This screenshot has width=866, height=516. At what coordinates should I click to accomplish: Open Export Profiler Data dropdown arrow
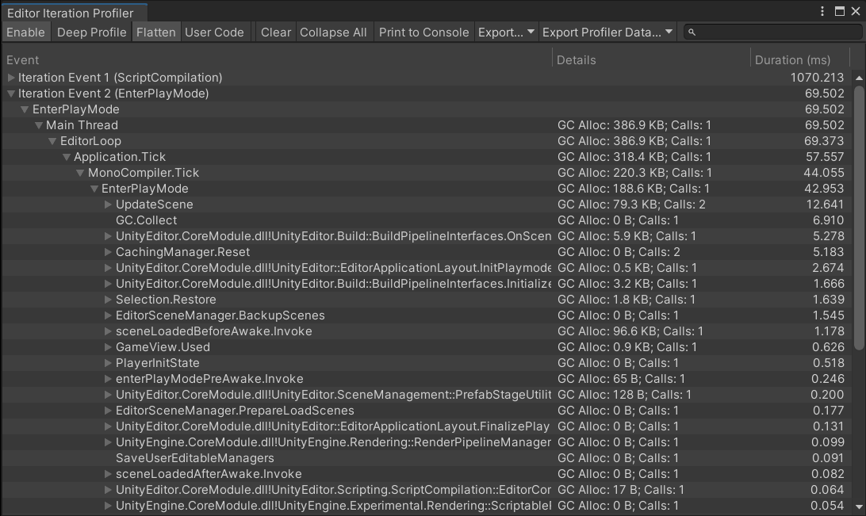click(x=669, y=32)
